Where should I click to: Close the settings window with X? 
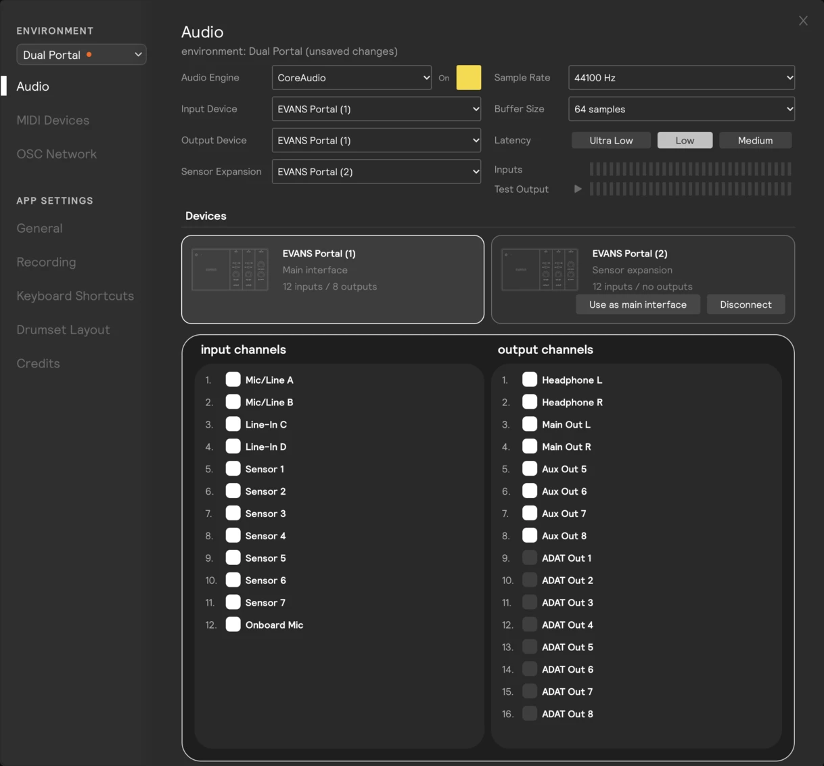(803, 21)
